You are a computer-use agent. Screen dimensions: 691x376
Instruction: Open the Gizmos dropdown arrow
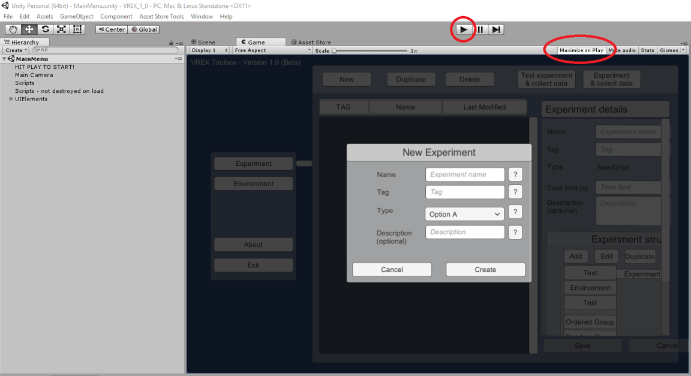tap(683, 50)
